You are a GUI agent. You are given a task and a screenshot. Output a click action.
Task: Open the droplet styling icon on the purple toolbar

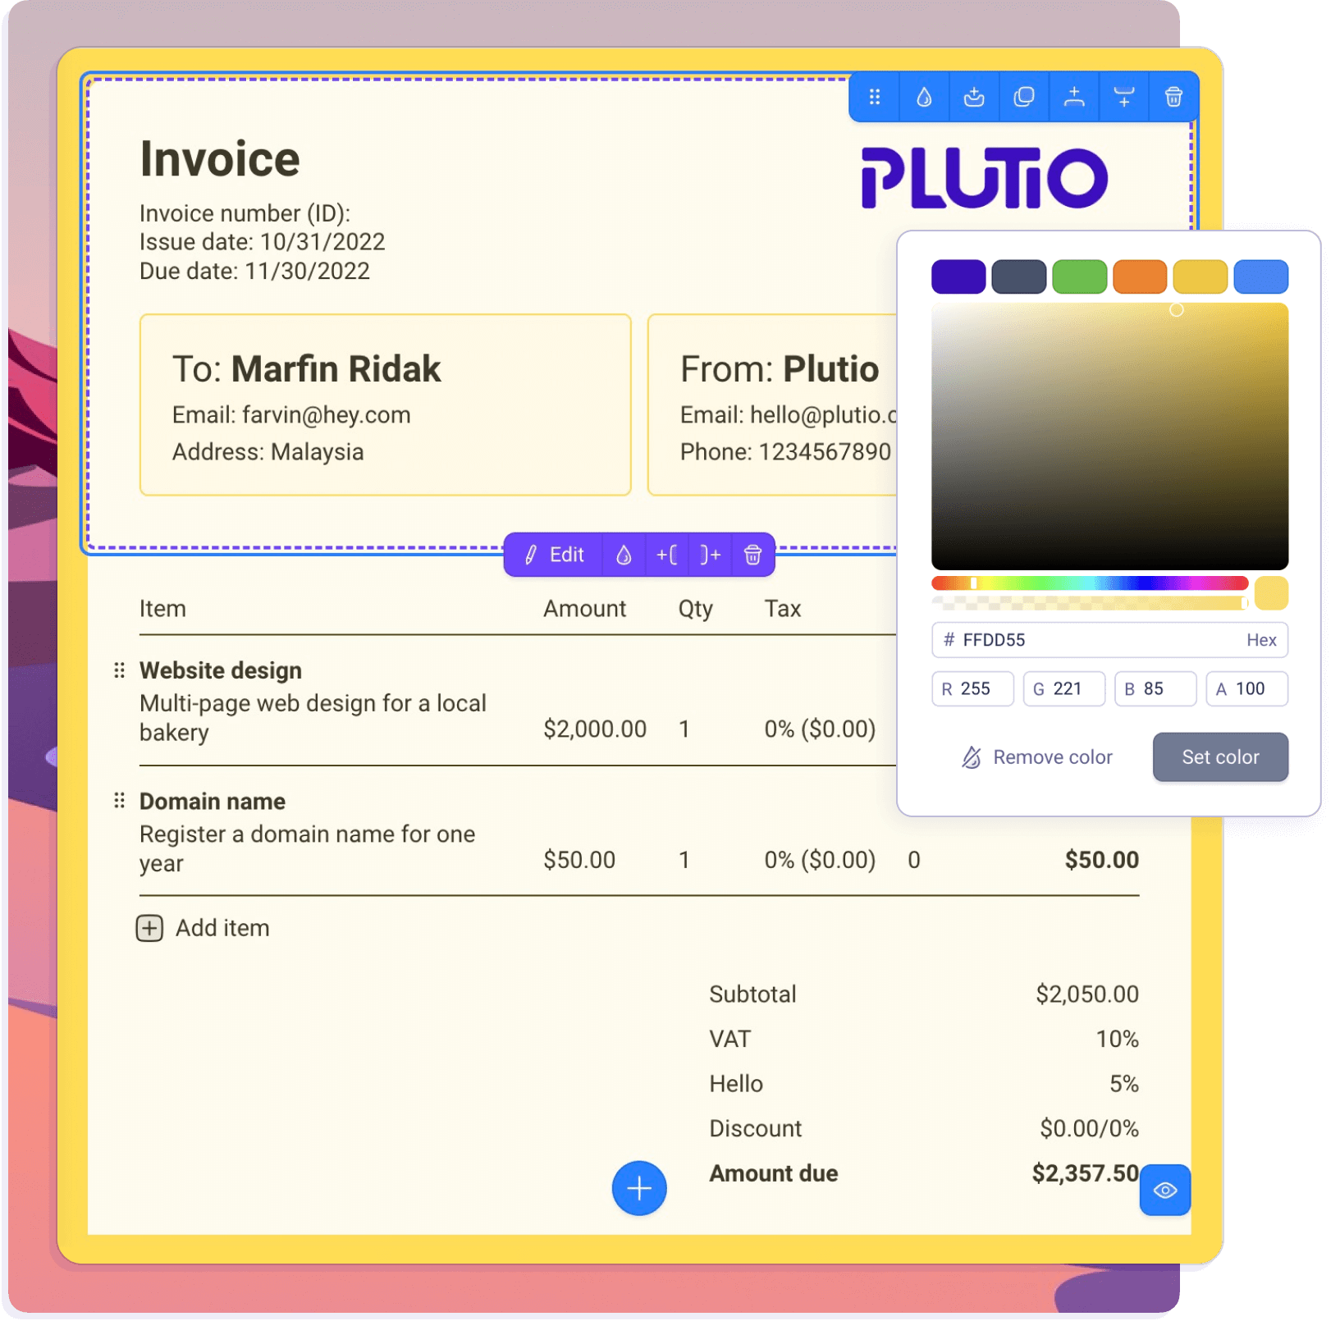click(x=624, y=555)
